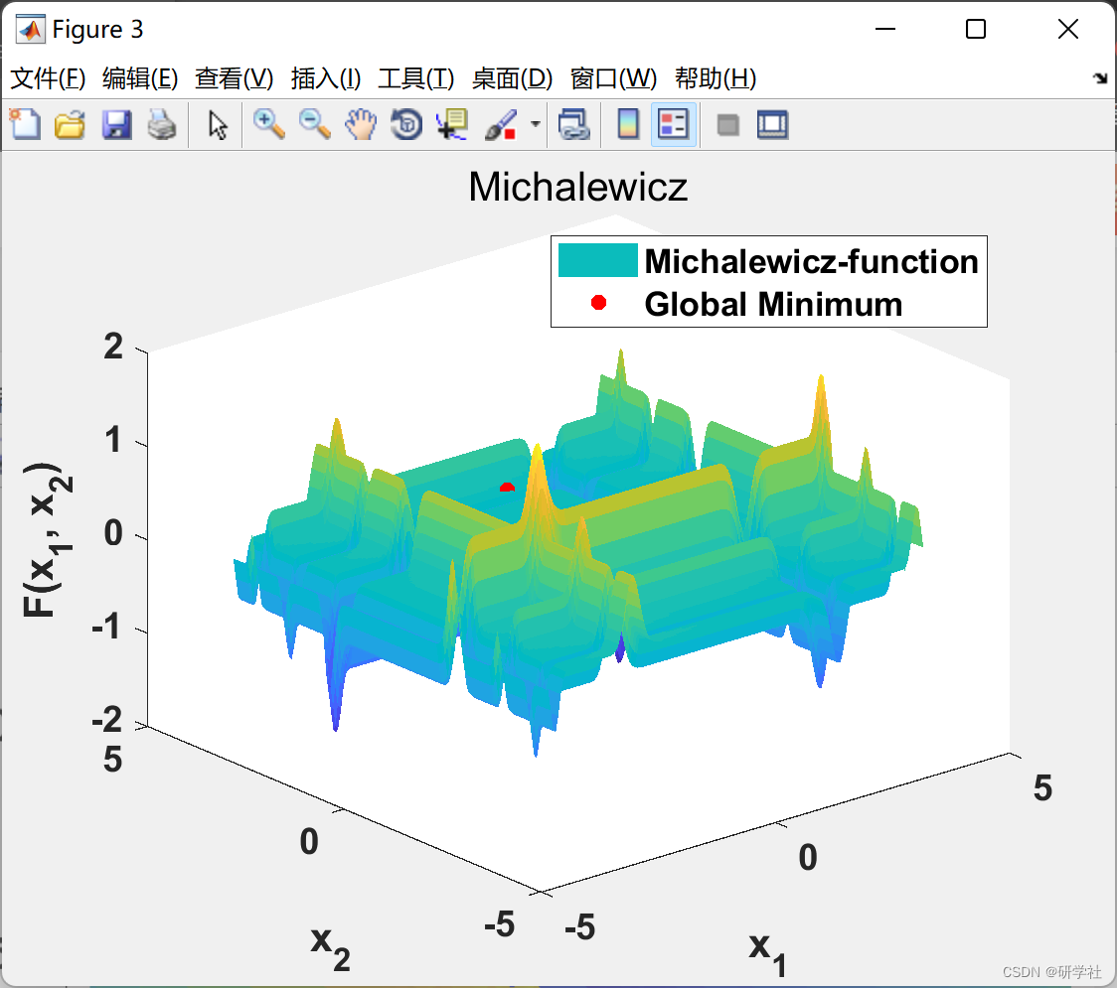1117x988 pixels.
Task: Click the MATLAB logo in title bar
Action: coord(31,30)
